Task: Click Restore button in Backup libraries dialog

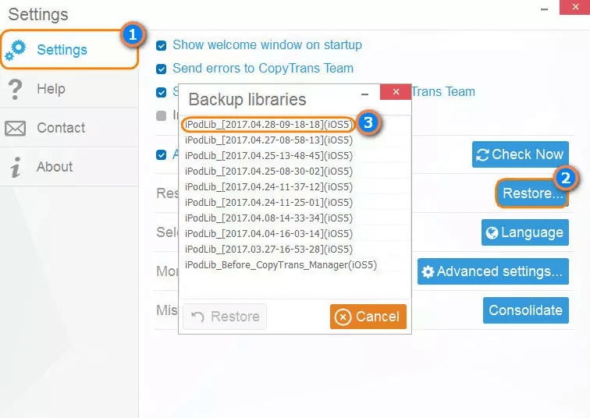Action: 225,317
